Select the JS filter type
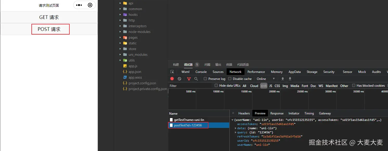Screen dimensions: 388x151 [x=271, y=86]
